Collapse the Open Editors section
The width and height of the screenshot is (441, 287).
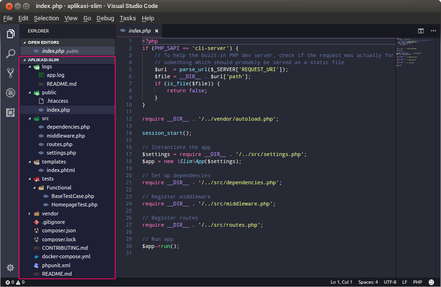tap(43, 42)
